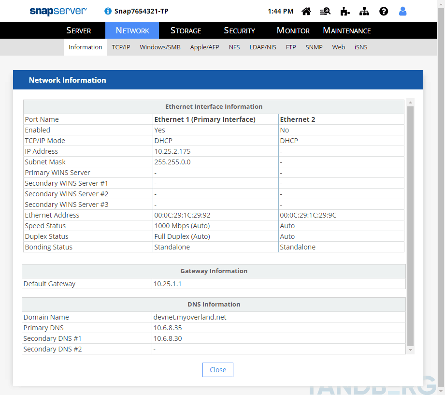Click the Home icon in header
Viewport: 445px width, 395px height.
(x=306, y=11)
